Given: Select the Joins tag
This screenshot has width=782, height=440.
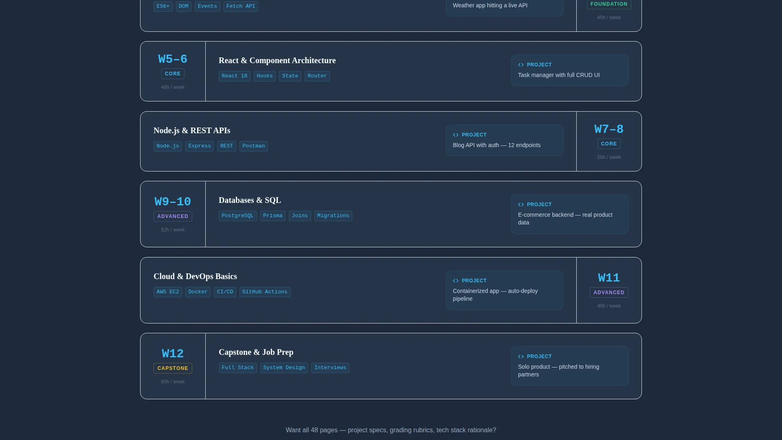Looking at the screenshot, I should [300, 216].
